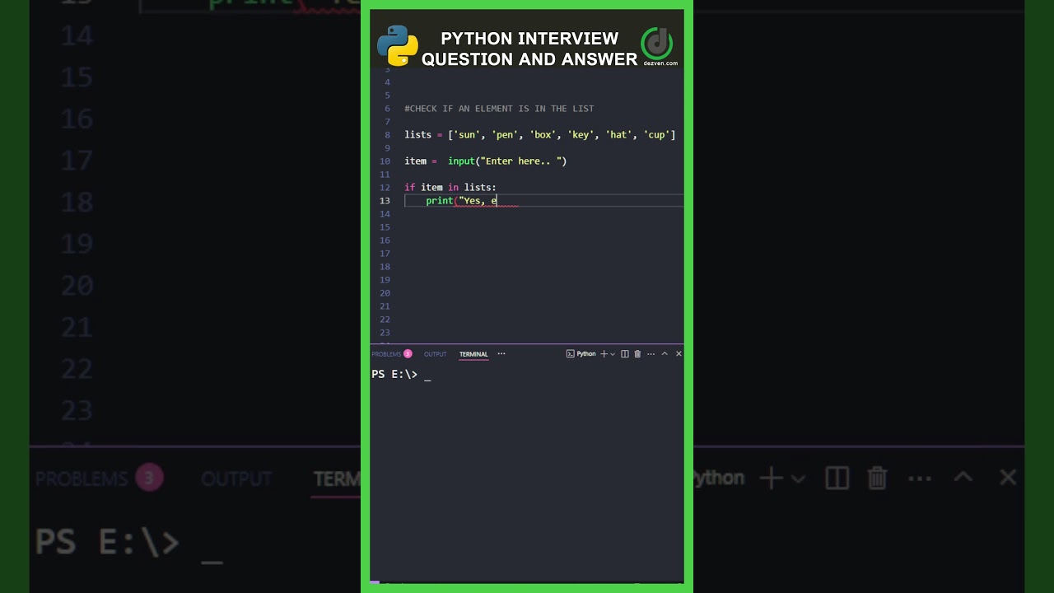Click the plus icon to create new terminal
The image size is (1054, 593).
[x=604, y=354]
